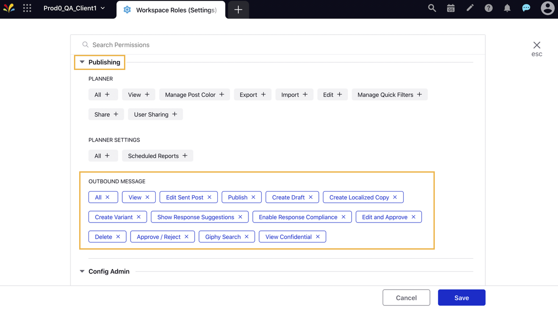Remove the Show Response Suggestions tag
Image resolution: width=558 pixels, height=312 pixels.
pos(241,217)
